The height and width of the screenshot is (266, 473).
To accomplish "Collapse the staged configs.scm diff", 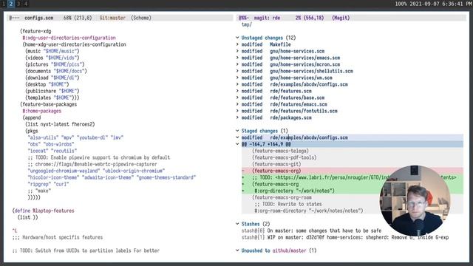I will pyautogui.click(x=237, y=137).
